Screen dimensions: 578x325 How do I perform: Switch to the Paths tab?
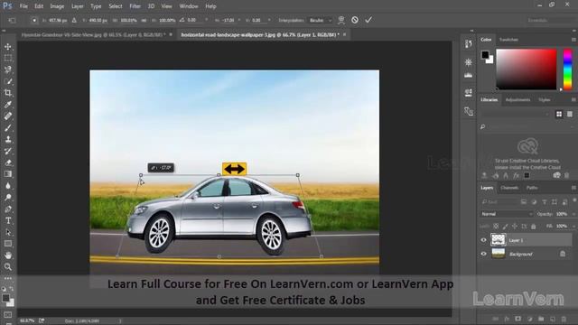point(532,188)
